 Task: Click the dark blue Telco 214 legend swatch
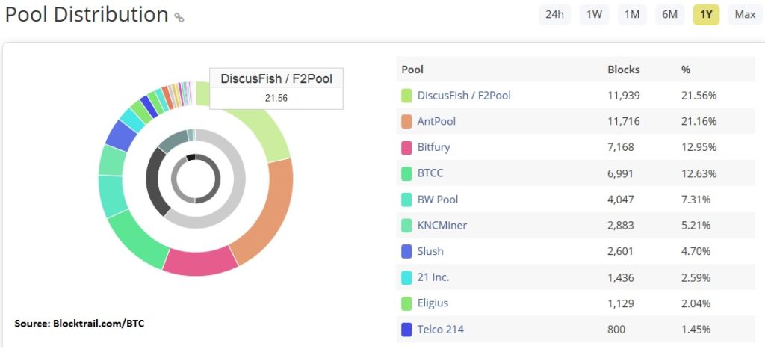(x=406, y=330)
